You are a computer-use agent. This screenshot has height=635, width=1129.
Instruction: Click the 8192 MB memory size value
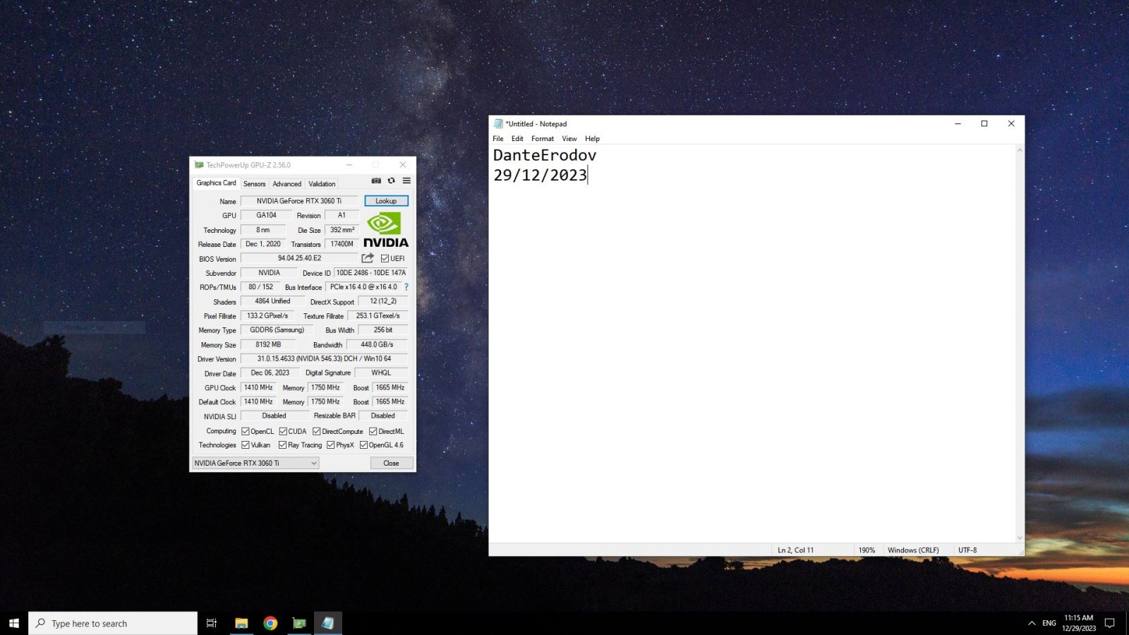tap(268, 344)
